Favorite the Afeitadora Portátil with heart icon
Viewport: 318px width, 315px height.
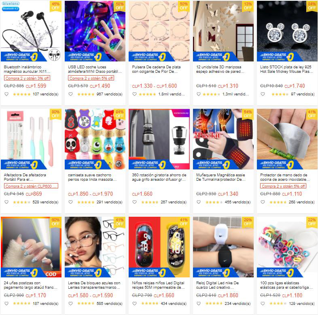6,202
